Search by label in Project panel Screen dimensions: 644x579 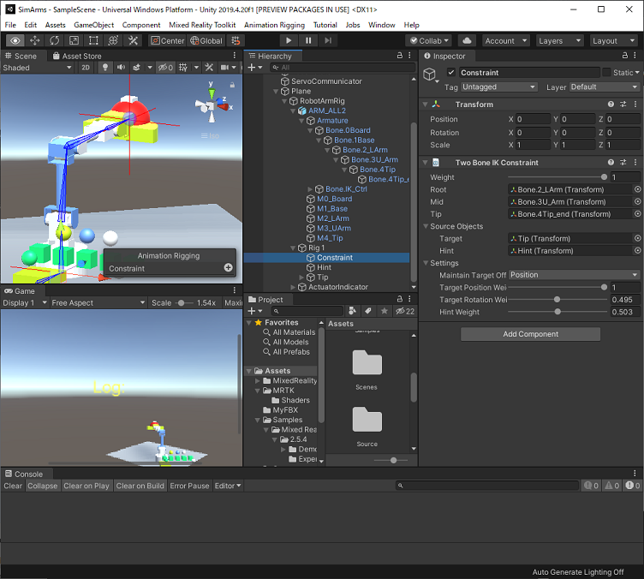[368, 311]
